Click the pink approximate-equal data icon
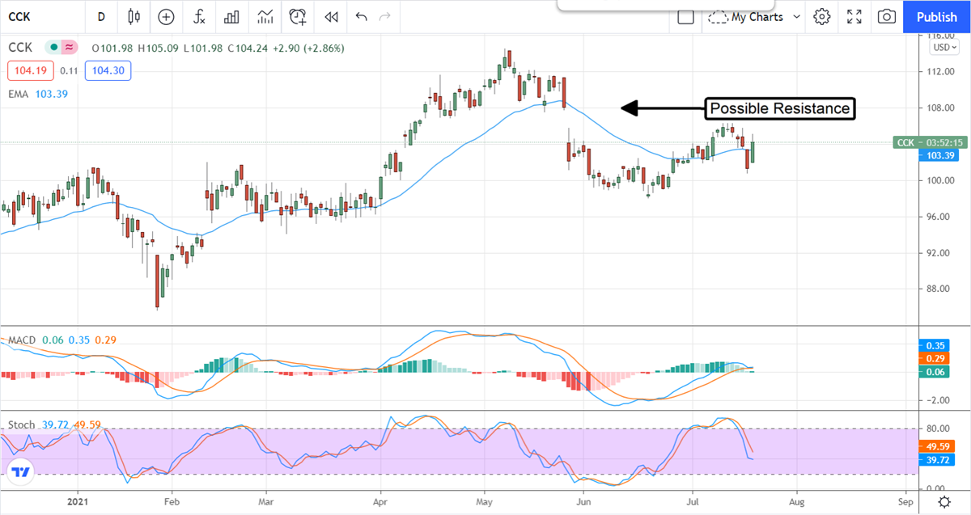Image resolution: width=971 pixels, height=515 pixels. pyautogui.click(x=70, y=48)
